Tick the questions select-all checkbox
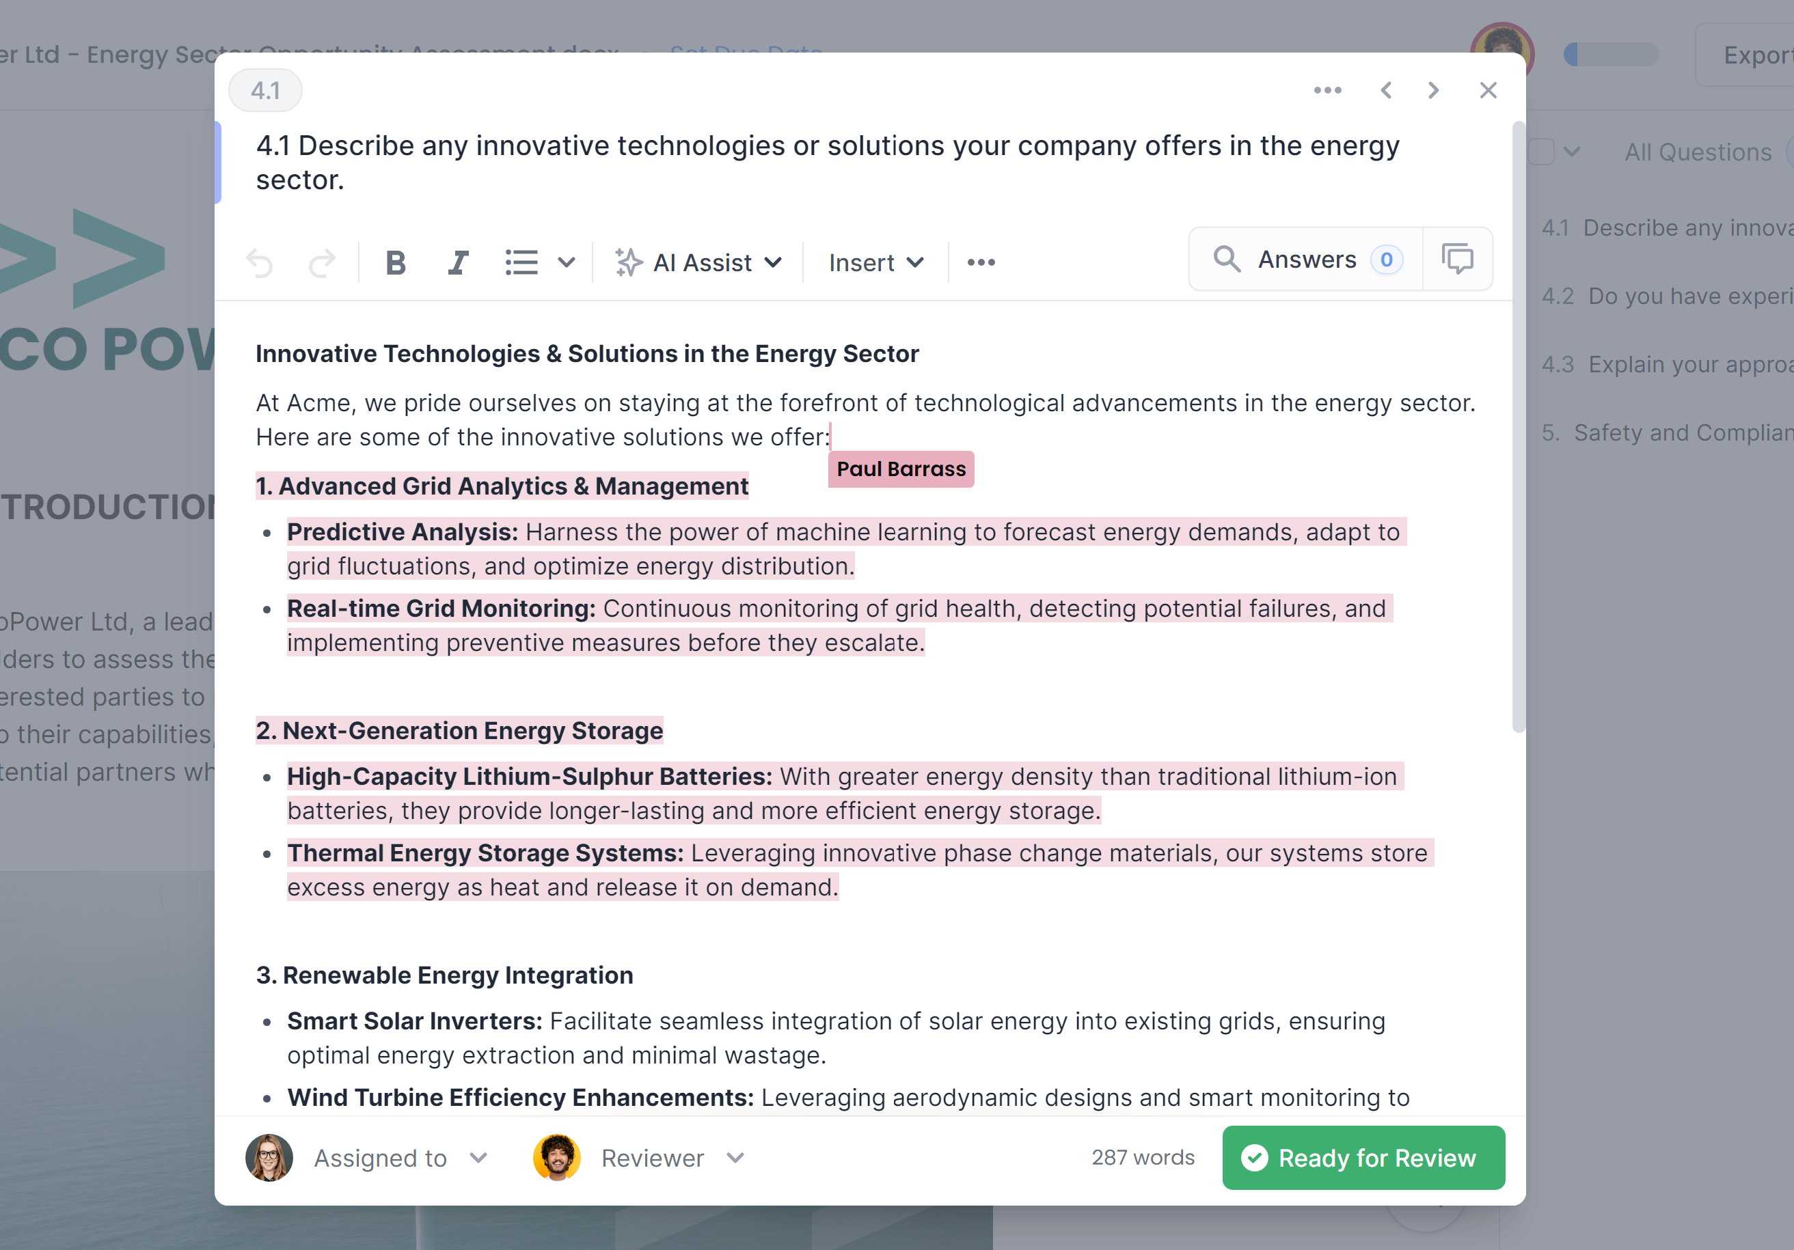 (x=1541, y=152)
